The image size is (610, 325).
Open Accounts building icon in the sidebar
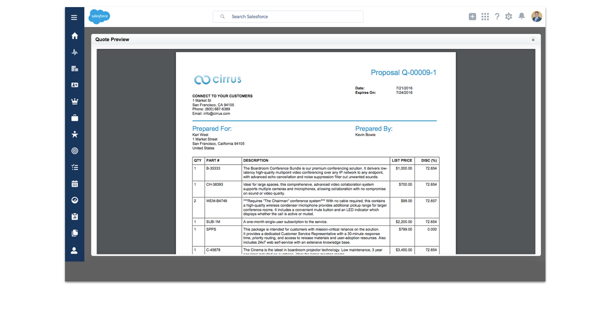pyautogui.click(x=75, y=69)
